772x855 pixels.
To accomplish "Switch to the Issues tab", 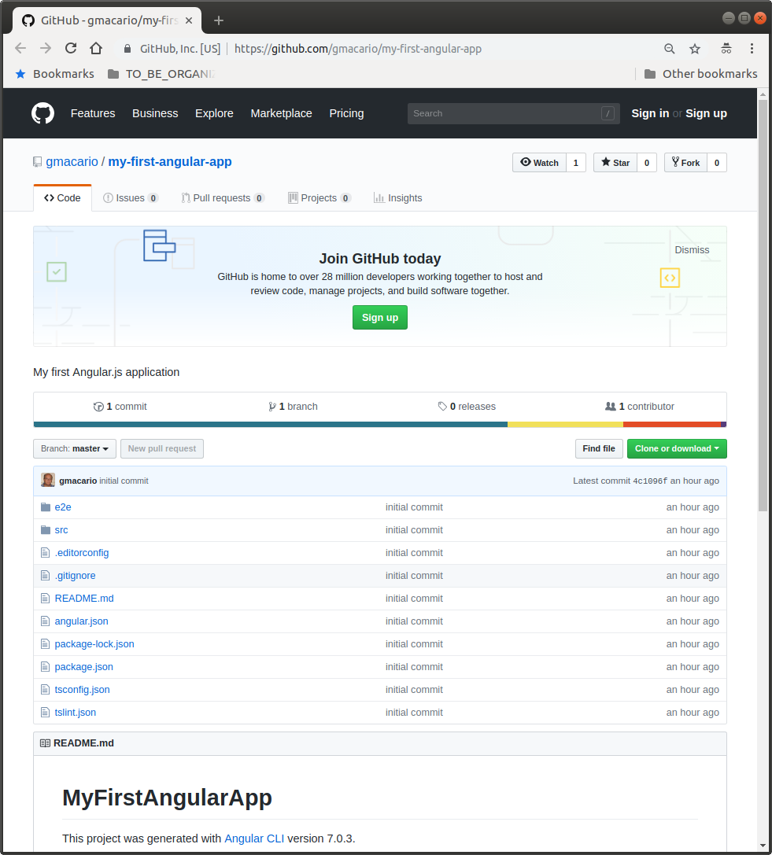I will click(131, 198).
